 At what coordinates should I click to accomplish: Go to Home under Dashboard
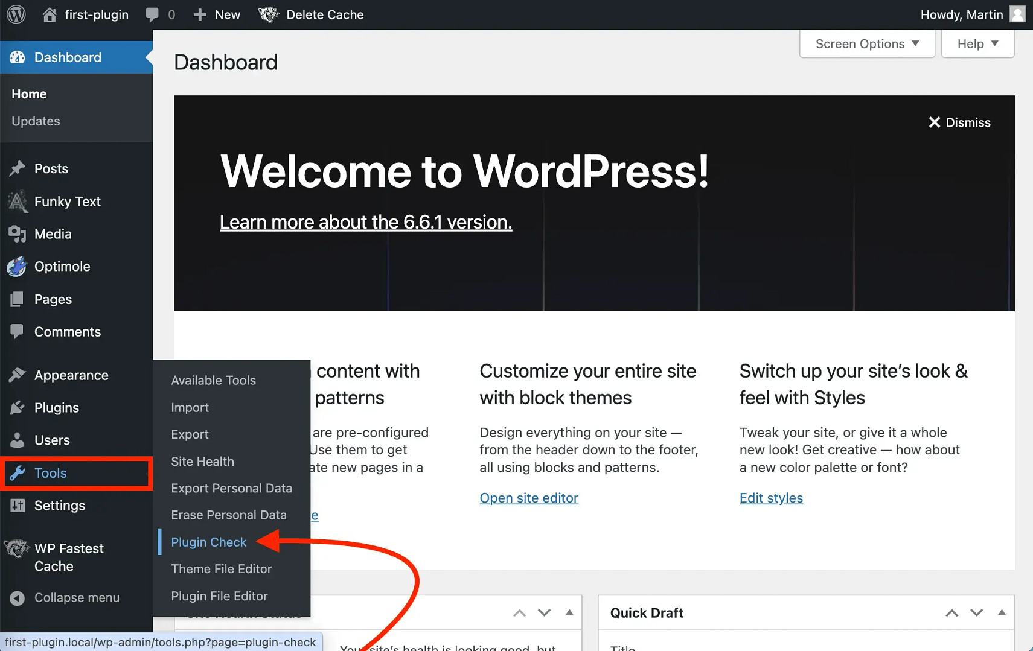[x=29, y=94]
